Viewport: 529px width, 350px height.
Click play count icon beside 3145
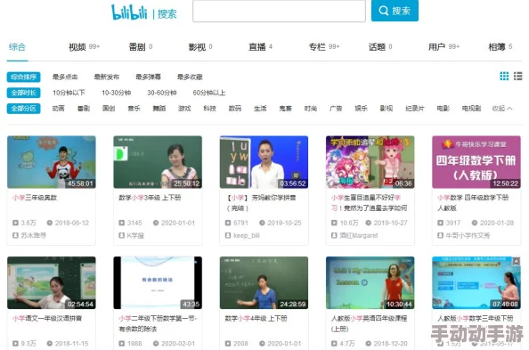tap(121, 223)
